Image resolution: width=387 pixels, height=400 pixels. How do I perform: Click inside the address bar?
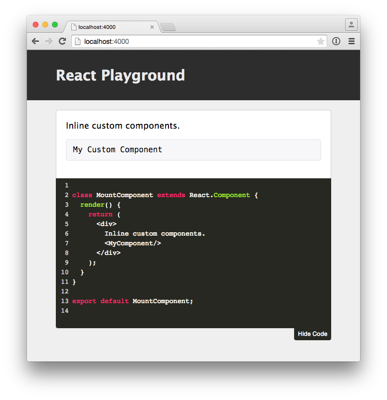point(193,41)
